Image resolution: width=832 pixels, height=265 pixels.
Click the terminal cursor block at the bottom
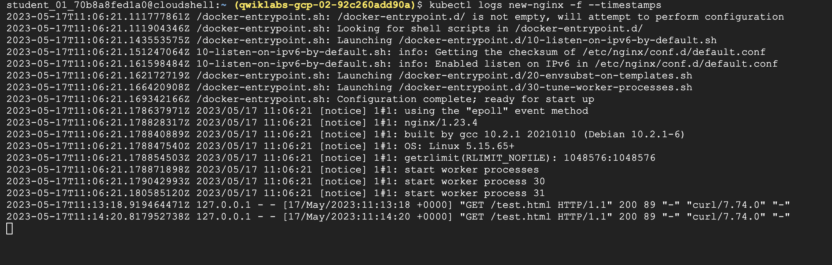pyautogui.click(x=9, y=229)
